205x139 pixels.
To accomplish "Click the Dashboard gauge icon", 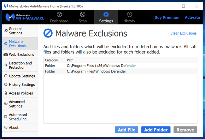I will pyautogui.click(x=59, y=14).
